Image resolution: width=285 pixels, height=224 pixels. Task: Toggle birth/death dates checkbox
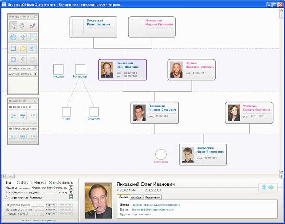71,198
